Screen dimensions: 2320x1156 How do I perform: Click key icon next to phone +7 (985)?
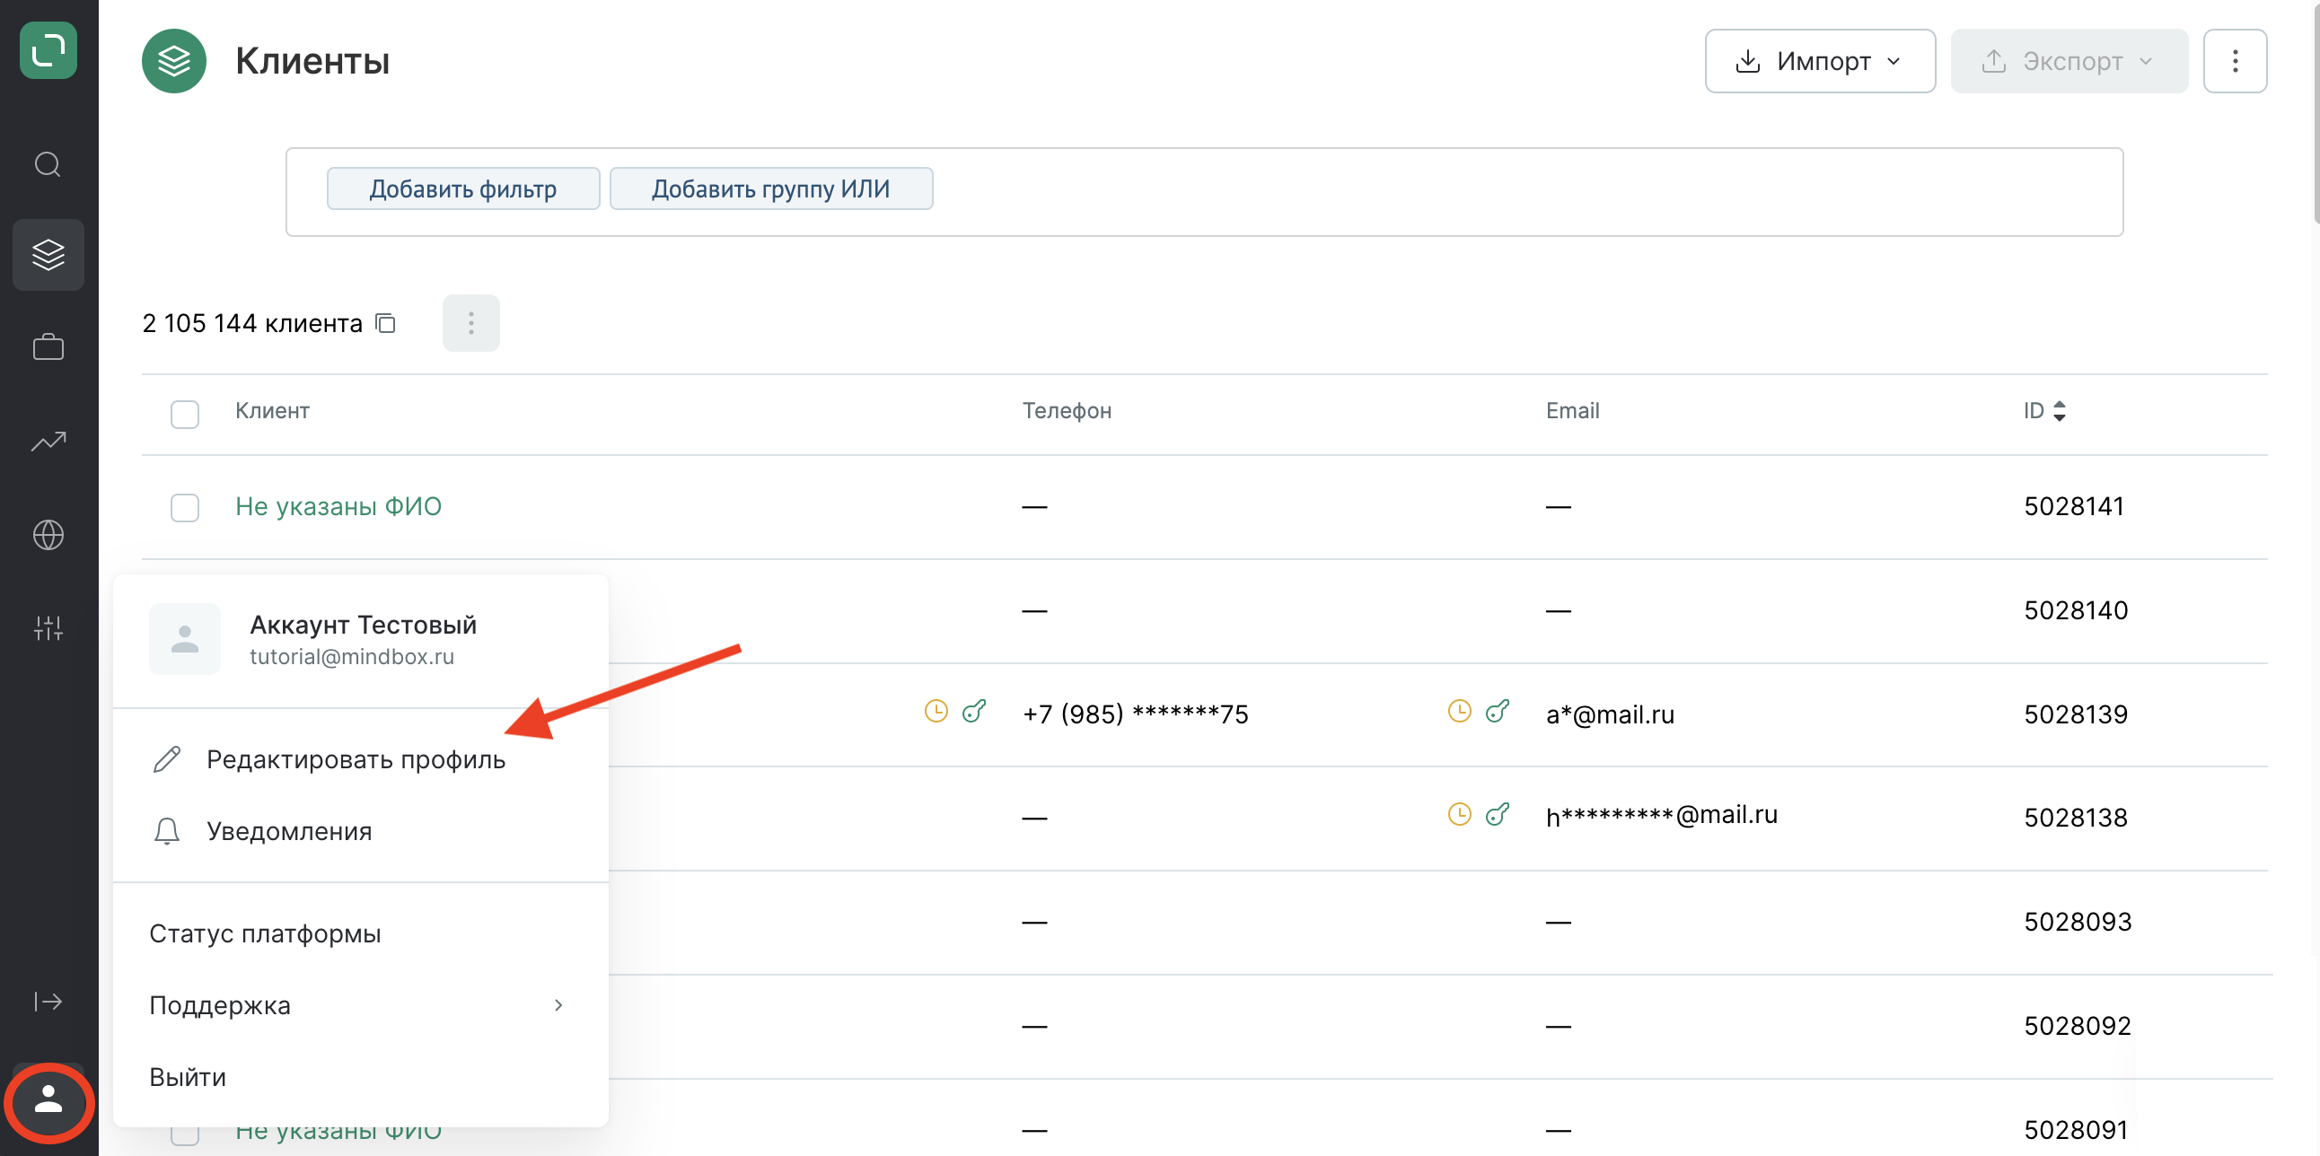(974, 711)
